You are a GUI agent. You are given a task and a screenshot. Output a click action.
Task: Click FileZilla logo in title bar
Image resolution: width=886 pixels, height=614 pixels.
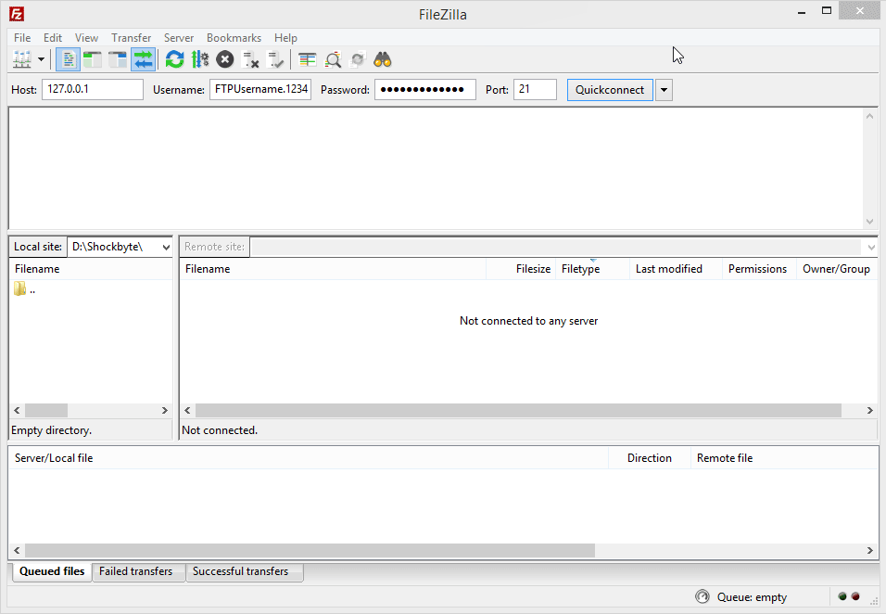coord(17,14)
